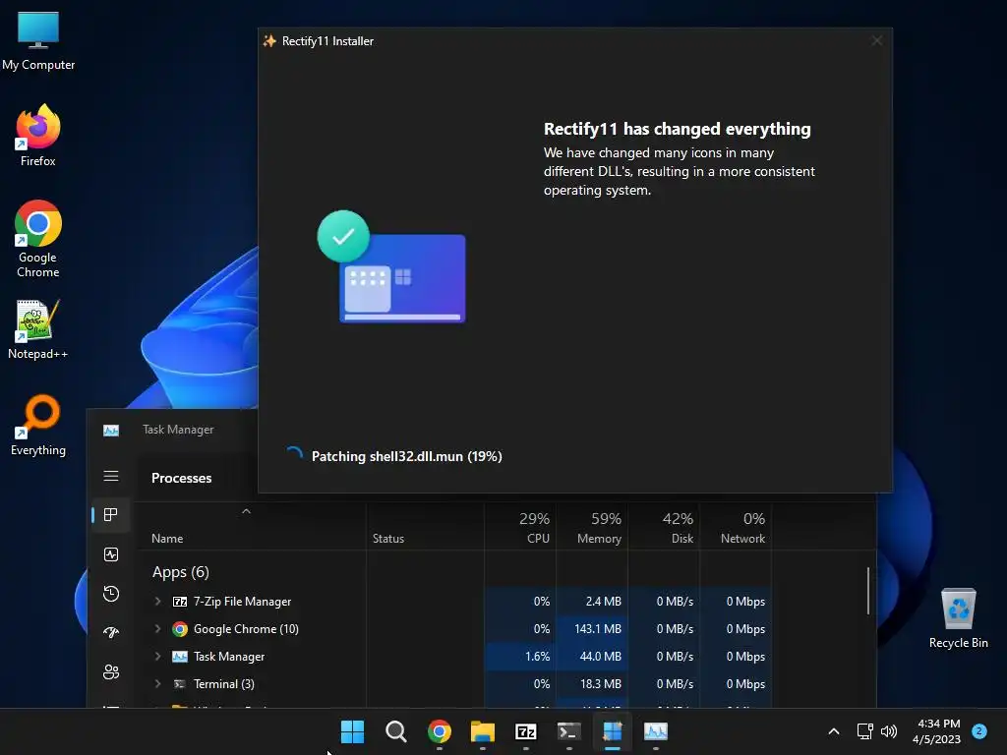Toggle Task Manager hamburger navigation menu
1007x755 pixels.
point(111,476)
